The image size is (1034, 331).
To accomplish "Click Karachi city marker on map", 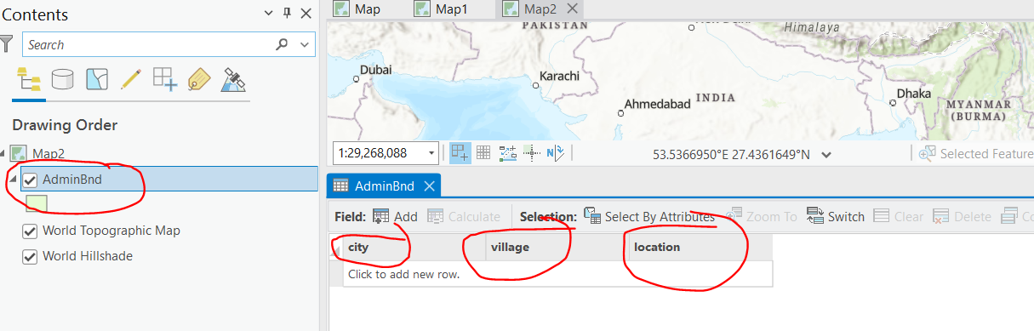I will point(536,86).
